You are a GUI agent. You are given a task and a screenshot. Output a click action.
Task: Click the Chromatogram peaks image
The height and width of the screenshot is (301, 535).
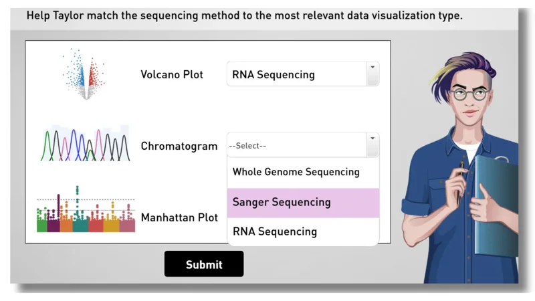[86, 143]
